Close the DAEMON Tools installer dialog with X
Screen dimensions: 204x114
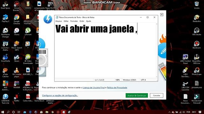click(x=162, y=15)
